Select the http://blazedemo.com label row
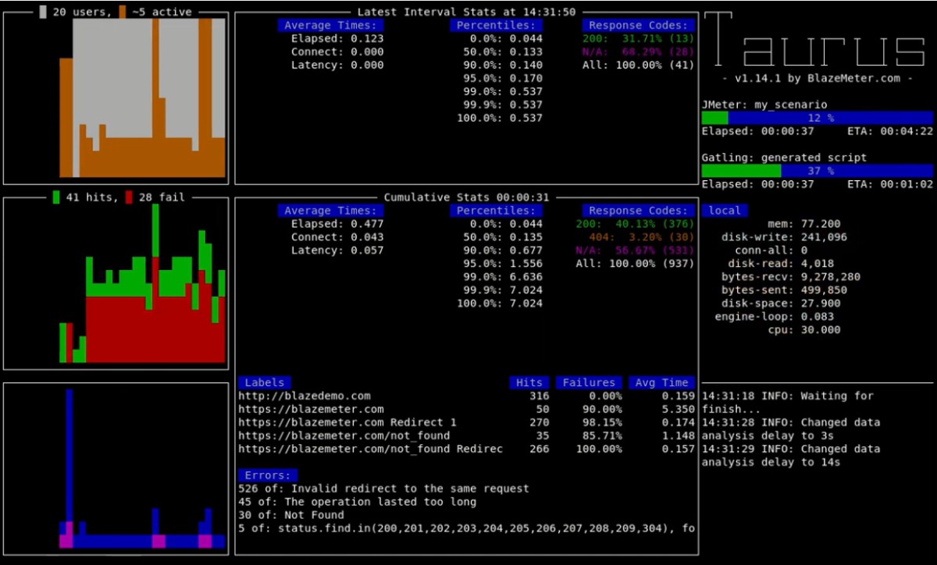This screenshot has width=937, height=565. (305, 396)
